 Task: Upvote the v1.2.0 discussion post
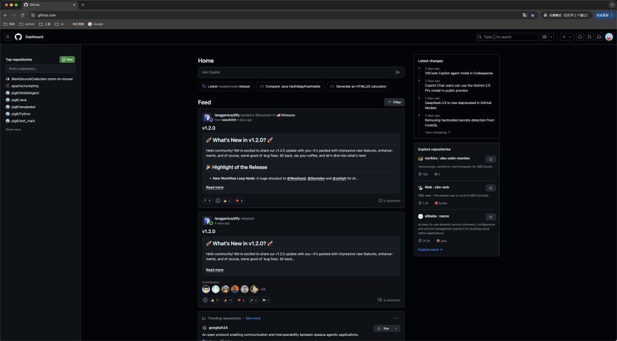point(207,201)
